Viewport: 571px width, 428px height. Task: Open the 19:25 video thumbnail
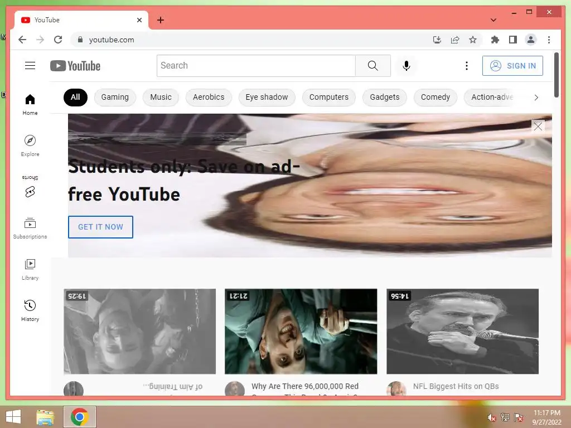click(x=139, y=331)
